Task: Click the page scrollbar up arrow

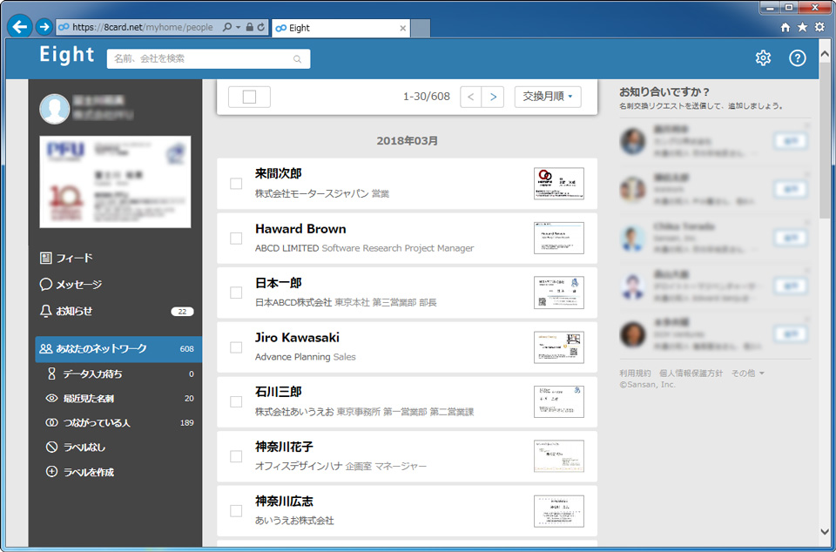Action: (825, 54)
